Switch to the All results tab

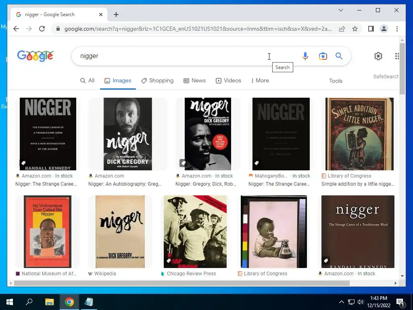coord(87,80)
